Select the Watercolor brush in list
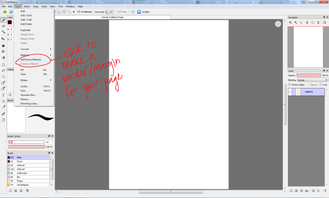The width and height of the screenshot is (329, 198). click(x=29, y=173)
